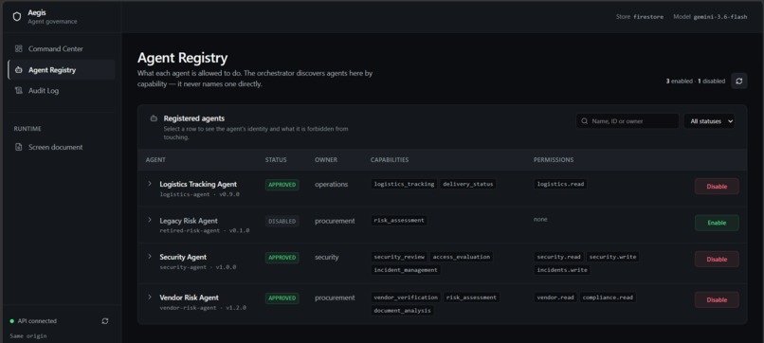764x343 pixels.
Task: Click the STATUS column header
Action: pyautogui.click(x=276, y=160)
